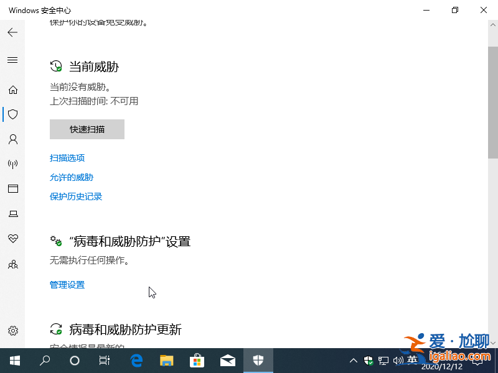Expand the navigation pane with the hamburger menu

[12, 60]
